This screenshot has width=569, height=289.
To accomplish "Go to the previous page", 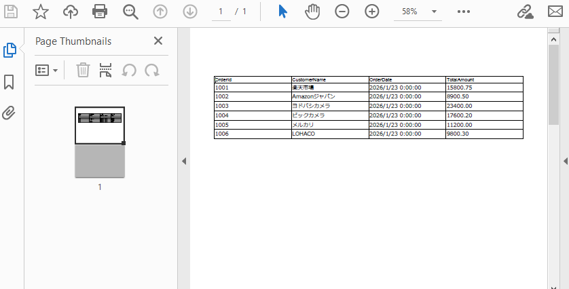I will [x=160, y=12].
